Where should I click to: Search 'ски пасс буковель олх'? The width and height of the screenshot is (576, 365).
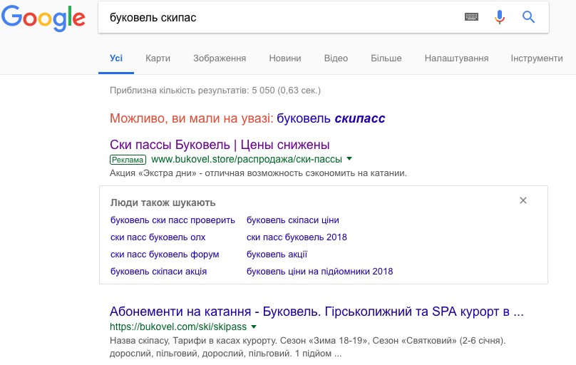coord(158,237)
